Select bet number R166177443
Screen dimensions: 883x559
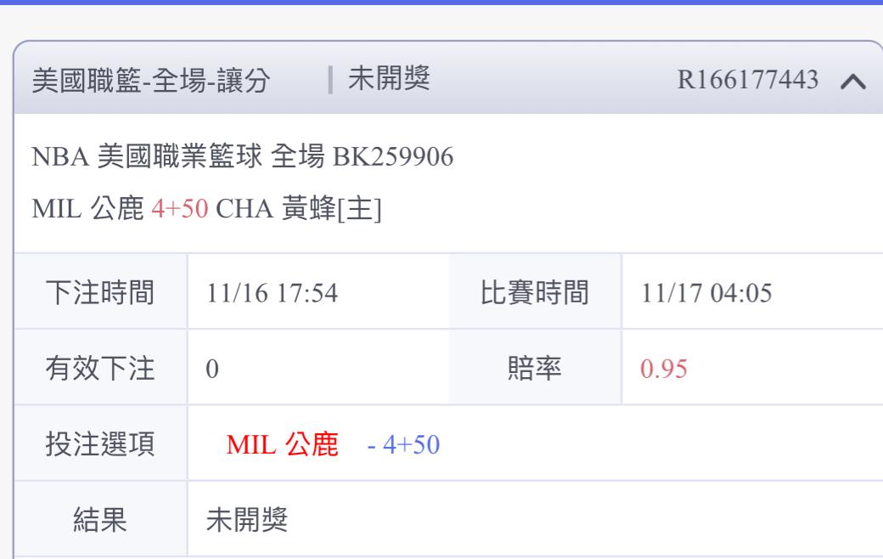tap(747, 80)
